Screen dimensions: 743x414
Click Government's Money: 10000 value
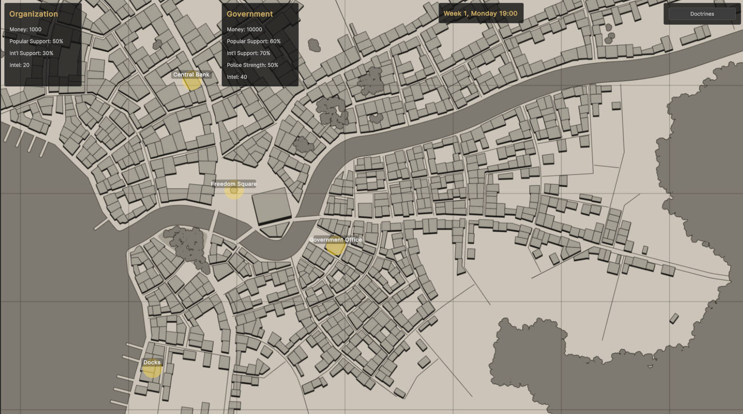[x=244, y=29]
